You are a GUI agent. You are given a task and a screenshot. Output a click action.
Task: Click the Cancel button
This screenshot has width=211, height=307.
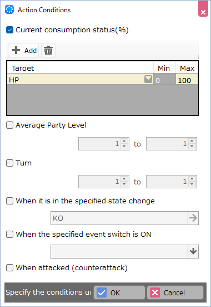tap(175, 293)
